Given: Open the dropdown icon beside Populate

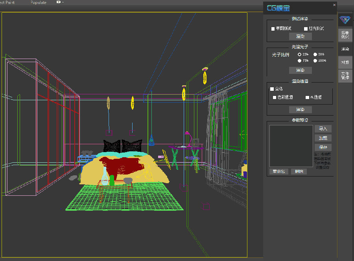Looking at the screenshot, I should [59, 2].
